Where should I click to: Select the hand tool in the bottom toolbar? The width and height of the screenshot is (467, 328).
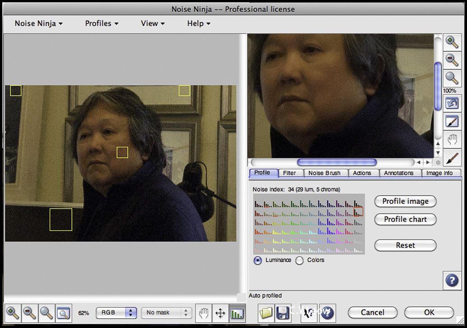[203, 313]
